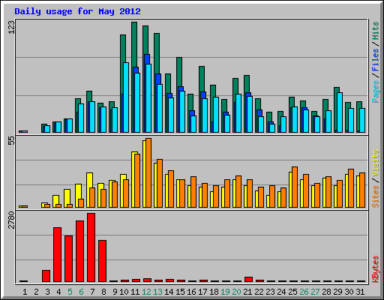The image size is (384, 300).
Task: Click green weekend day label "20"
Action: click(x=236, y=292)
